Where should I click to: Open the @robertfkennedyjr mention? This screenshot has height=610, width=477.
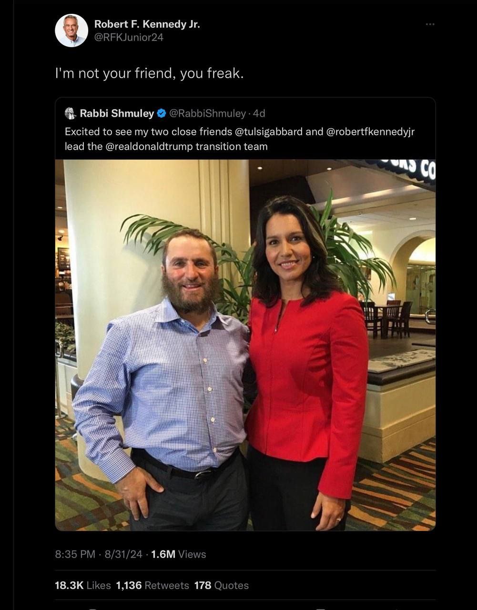(370, 132)
